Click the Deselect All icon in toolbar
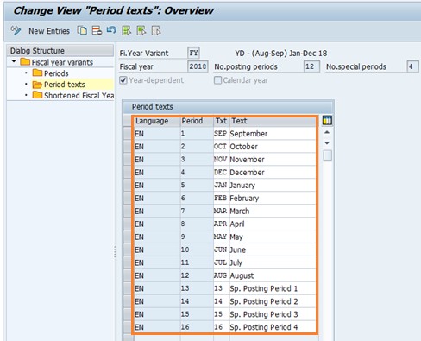Image resolution: width=421 pixels, height=341 pixels. [x=156, y=30]
